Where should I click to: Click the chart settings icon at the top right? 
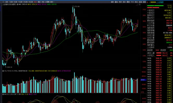tap(137, 4)
